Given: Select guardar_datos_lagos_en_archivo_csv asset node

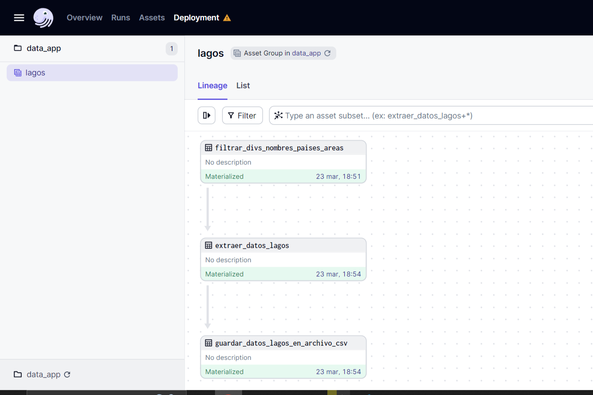Looking at the screenshot, I should tap(283, 357).
